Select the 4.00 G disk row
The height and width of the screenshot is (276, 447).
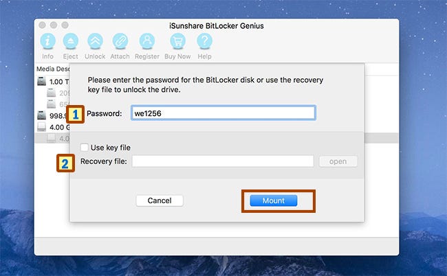click(x=53, y=127)
